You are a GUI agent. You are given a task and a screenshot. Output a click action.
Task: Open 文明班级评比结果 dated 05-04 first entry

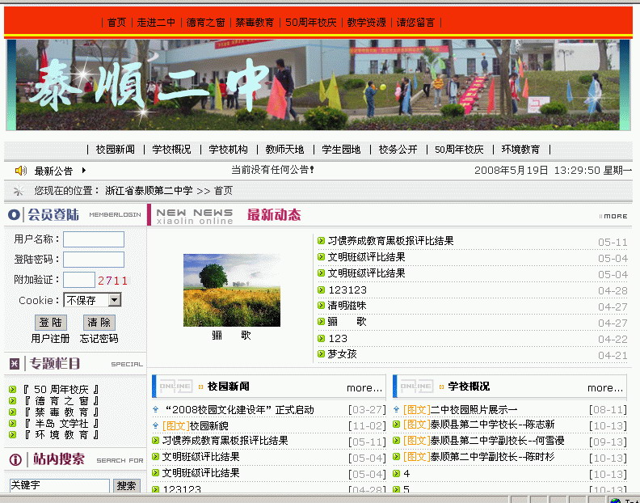[x=367, y=257]
